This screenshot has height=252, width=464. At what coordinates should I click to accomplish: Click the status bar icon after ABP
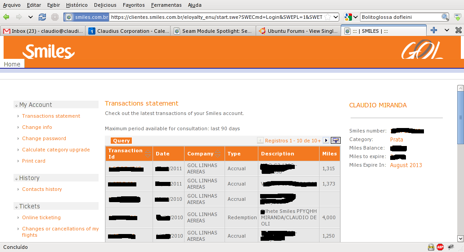coord(450,247)
